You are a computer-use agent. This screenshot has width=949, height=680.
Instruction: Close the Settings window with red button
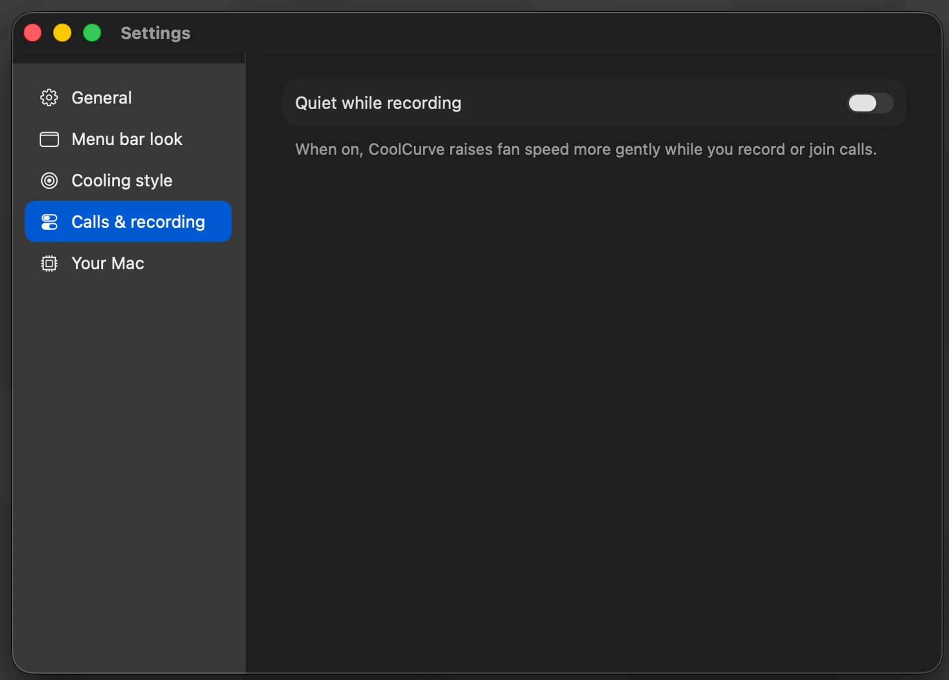pyautogui.click(x=33, y=33)
